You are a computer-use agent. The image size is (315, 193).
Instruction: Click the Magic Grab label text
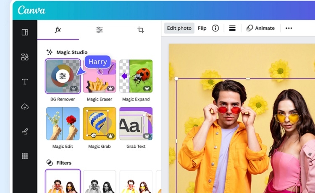click(x=100, y=147)
